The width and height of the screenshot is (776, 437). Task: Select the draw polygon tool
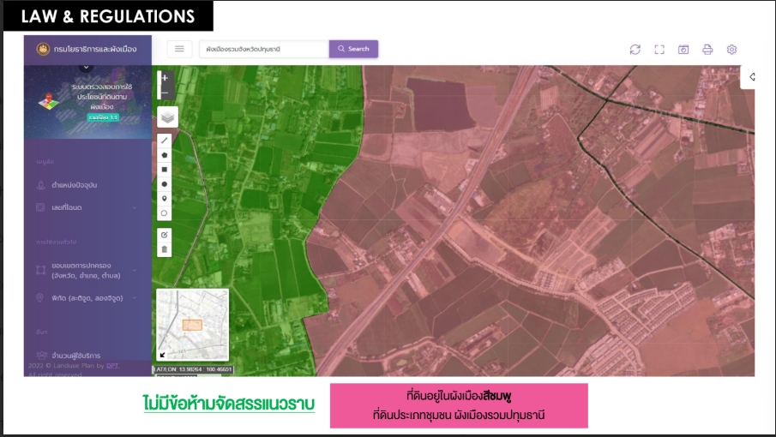[x=165, y=154]
